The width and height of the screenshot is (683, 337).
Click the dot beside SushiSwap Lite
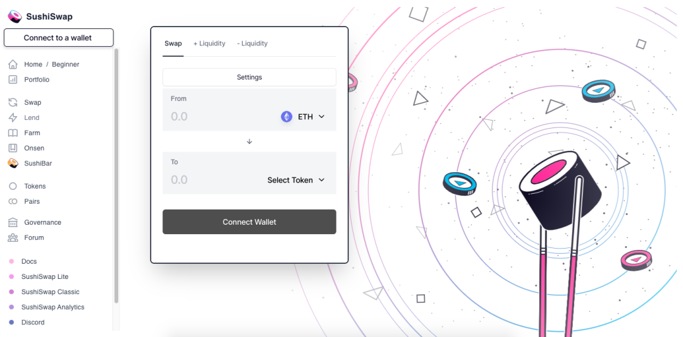(12, 276)
